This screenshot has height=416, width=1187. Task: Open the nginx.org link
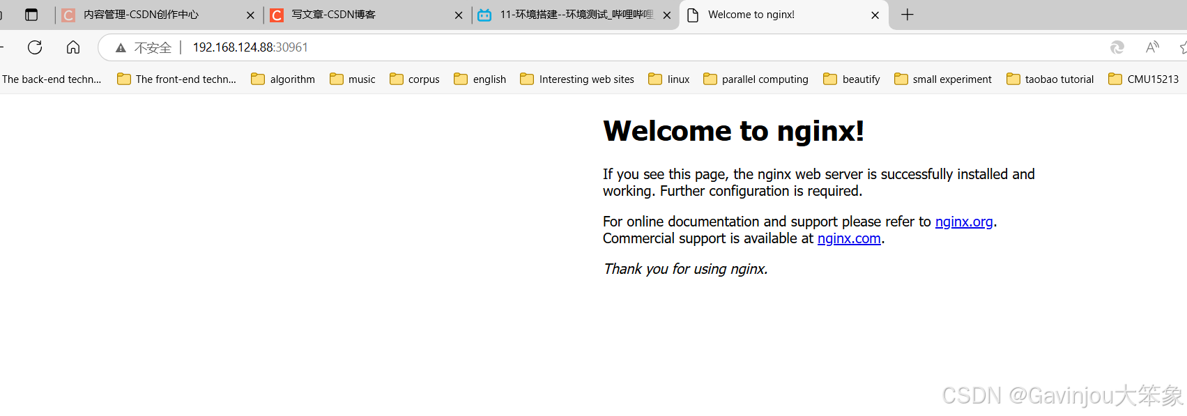964,222
